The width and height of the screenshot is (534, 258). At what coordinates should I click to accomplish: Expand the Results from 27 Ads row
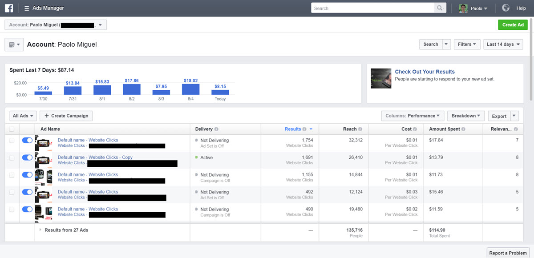(x=40, y=230)
